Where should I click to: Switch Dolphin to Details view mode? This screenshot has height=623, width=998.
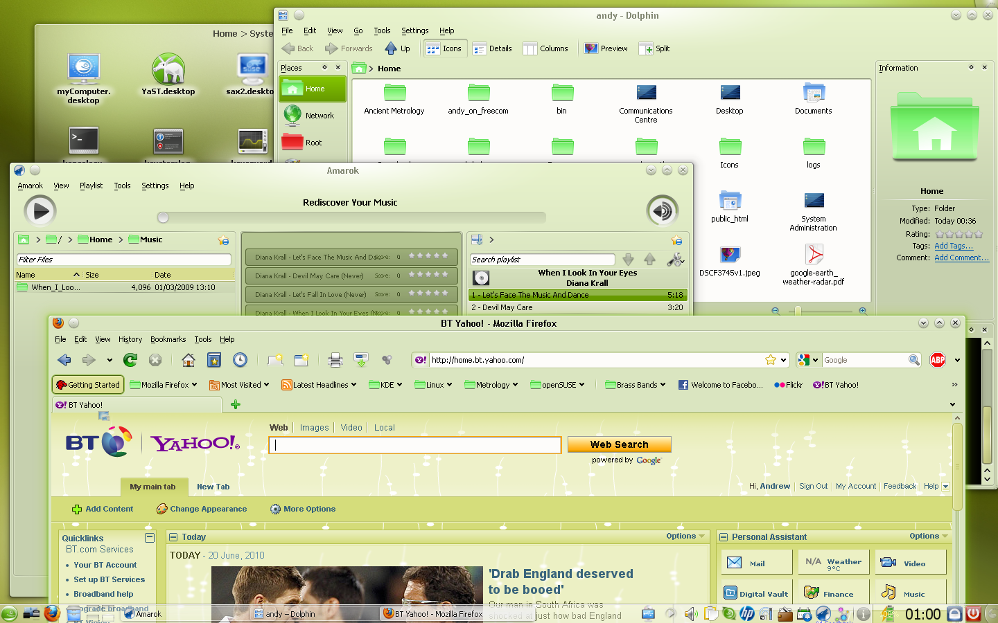(x=492, y=48)
